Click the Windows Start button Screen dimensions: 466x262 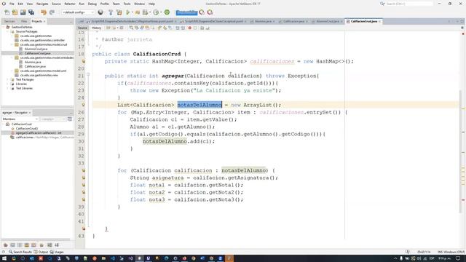(4, 258)
